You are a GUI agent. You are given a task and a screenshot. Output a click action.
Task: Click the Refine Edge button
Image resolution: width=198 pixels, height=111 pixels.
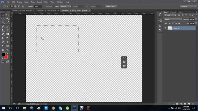tap(111, 6)
